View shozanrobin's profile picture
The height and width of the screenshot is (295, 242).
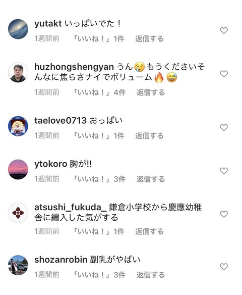tap(18, 265)
